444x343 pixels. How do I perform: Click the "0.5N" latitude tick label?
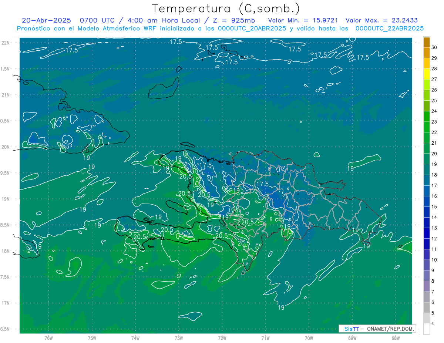tap(5, 121)
